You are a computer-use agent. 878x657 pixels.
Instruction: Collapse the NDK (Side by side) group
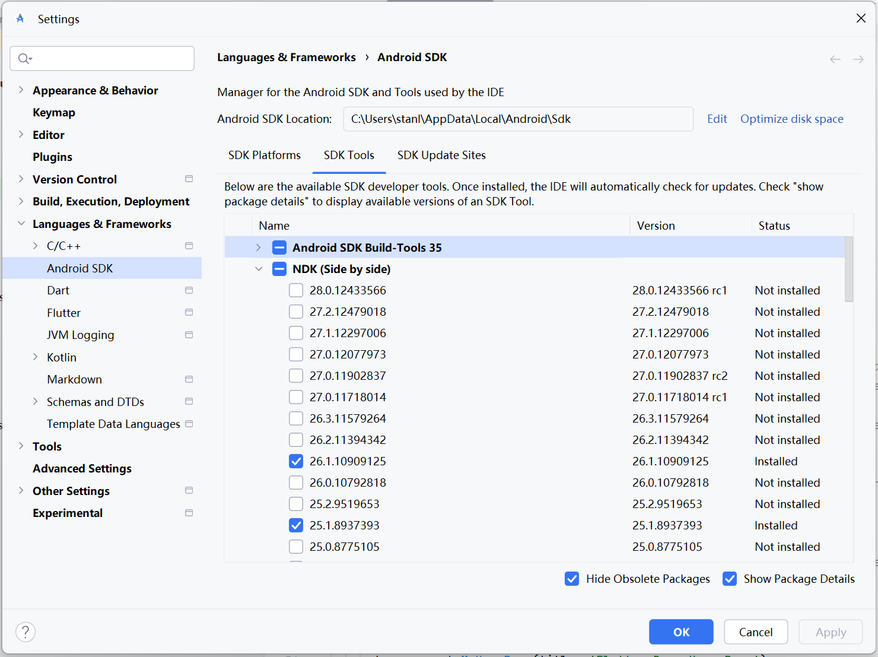[258, 269]
